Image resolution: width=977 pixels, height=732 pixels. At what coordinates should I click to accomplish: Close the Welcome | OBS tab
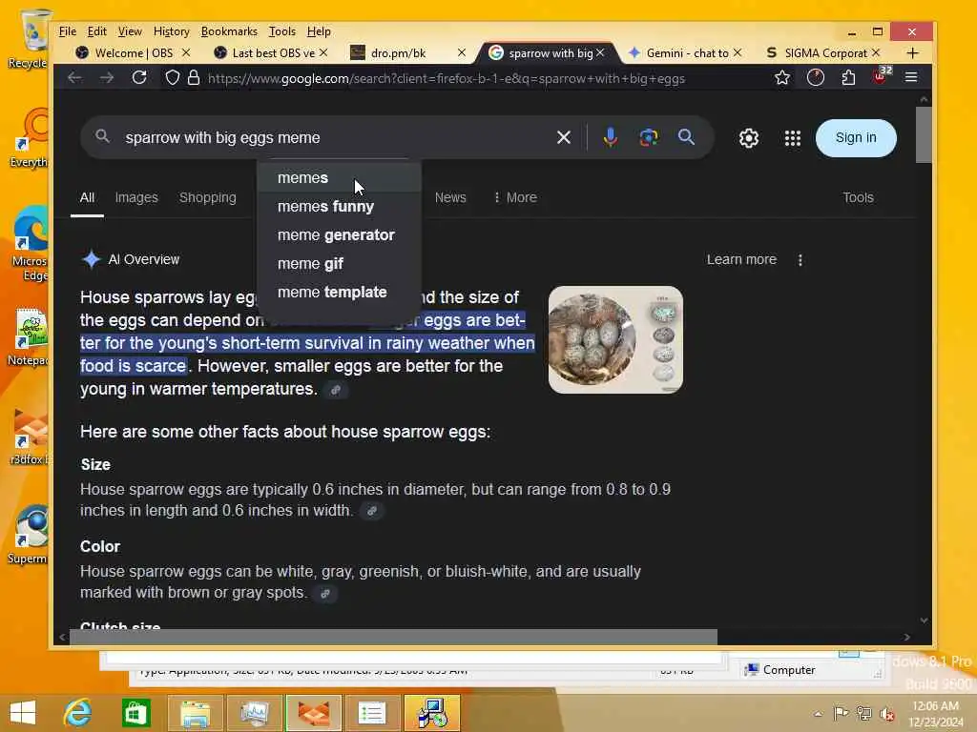pyautogui.click(x=186, y=53)
